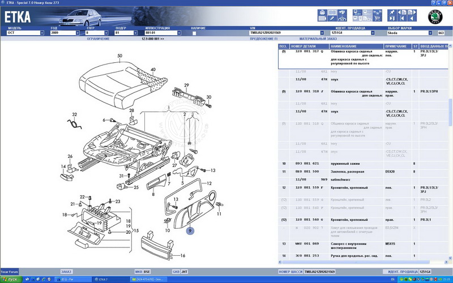The image size is (453, 283).
Task: Click the ST column header
Action: [416, 46]
